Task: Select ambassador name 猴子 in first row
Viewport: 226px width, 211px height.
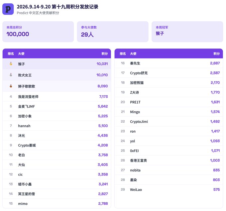Action: [22, 64]
